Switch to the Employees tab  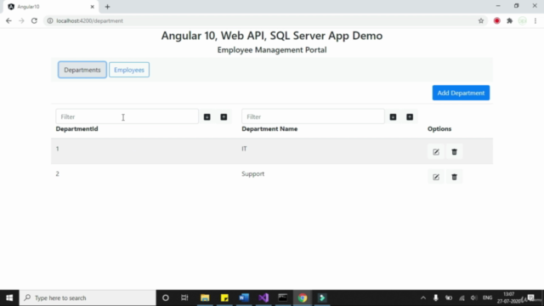pos(129,70)
